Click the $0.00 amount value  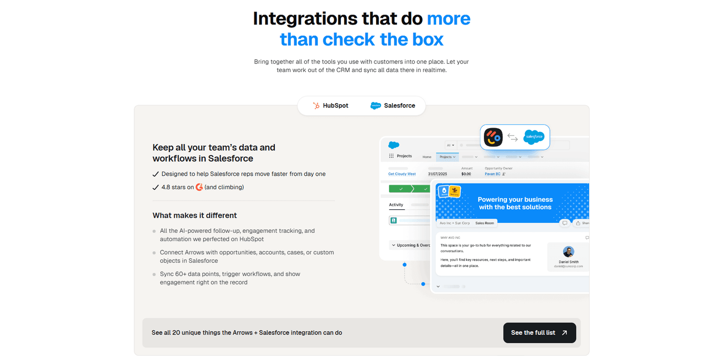[x=466, y=174]
